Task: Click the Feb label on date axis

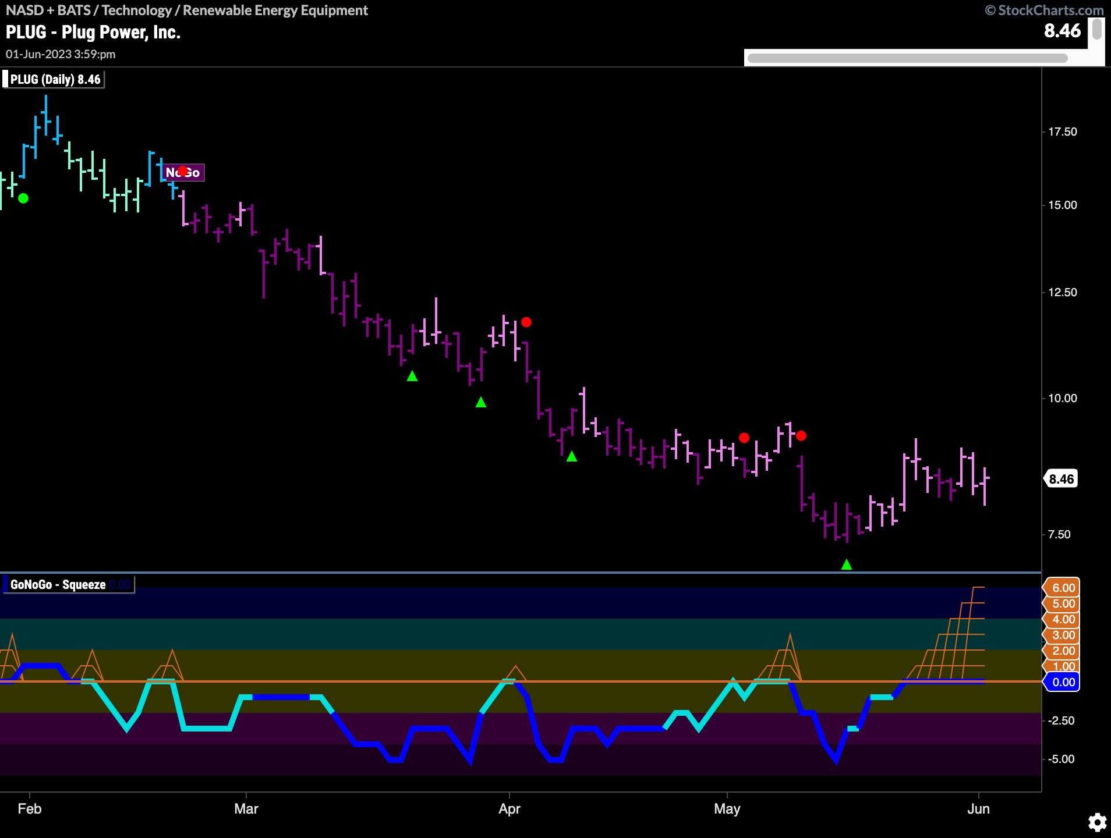Action: 30,809
